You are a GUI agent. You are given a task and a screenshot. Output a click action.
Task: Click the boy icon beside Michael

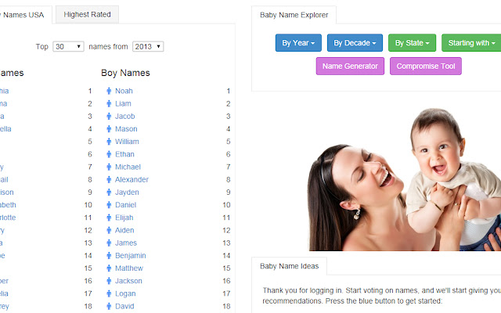[x=109, y=167]
